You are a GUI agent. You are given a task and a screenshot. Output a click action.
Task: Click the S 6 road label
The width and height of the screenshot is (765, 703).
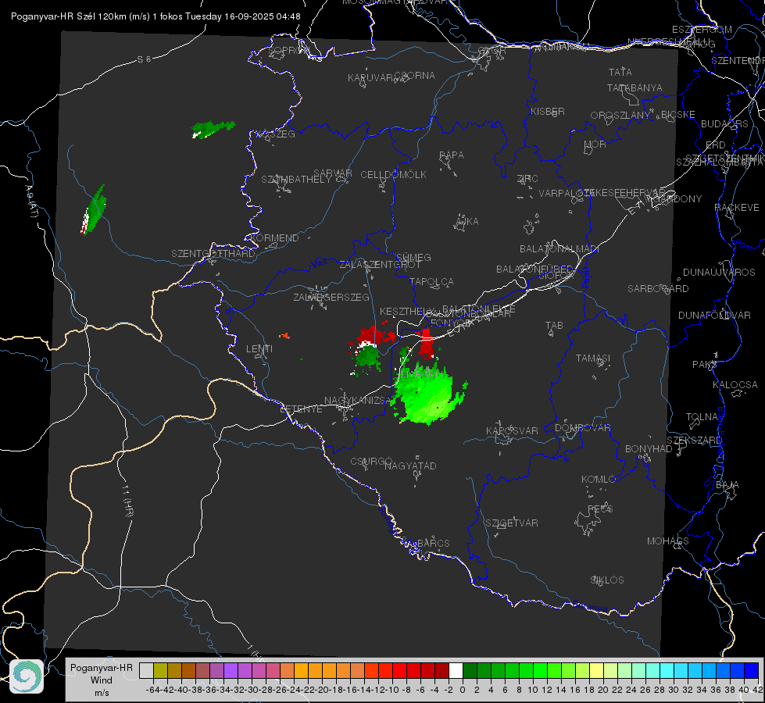(144, 59)
